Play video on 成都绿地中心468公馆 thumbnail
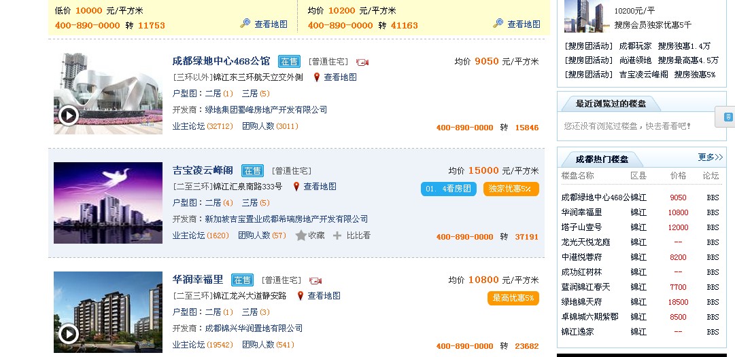This screenshot has width=735, height=357. (69, 116)
